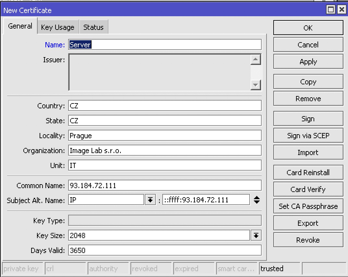Maximize the New Certificate window
Viewport: 348px width, 277px height.
(330, 10)
